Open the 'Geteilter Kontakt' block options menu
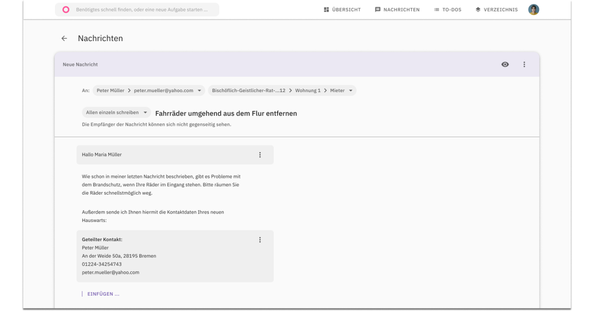This screenshot has width=594, height=311. (260, 240)
